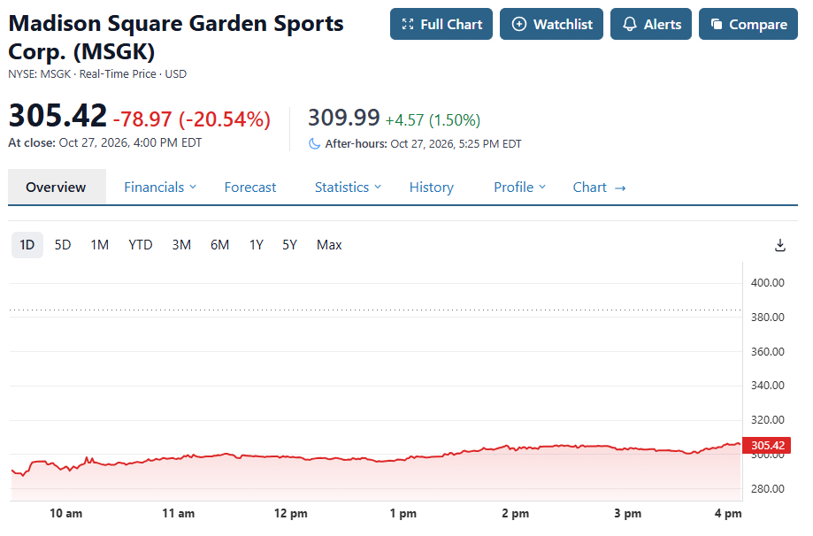The width and height of the screenshot is (813, 536).
Task: Open the Full Chart view
Action: [441, 24]
